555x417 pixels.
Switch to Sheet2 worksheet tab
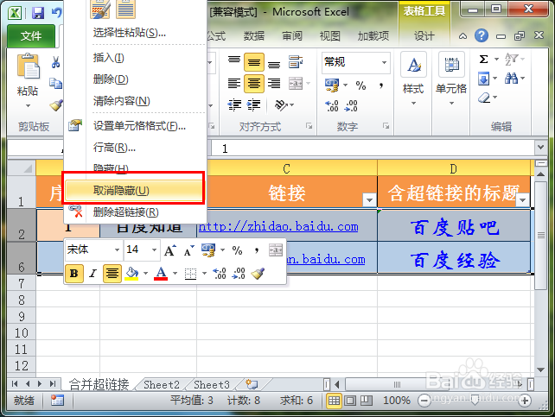(x=162, y=384)
